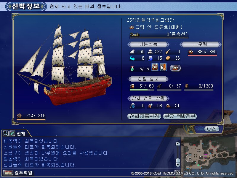
Task: Click the green medal 5/5 icon
Action: (x=132, y=69)
